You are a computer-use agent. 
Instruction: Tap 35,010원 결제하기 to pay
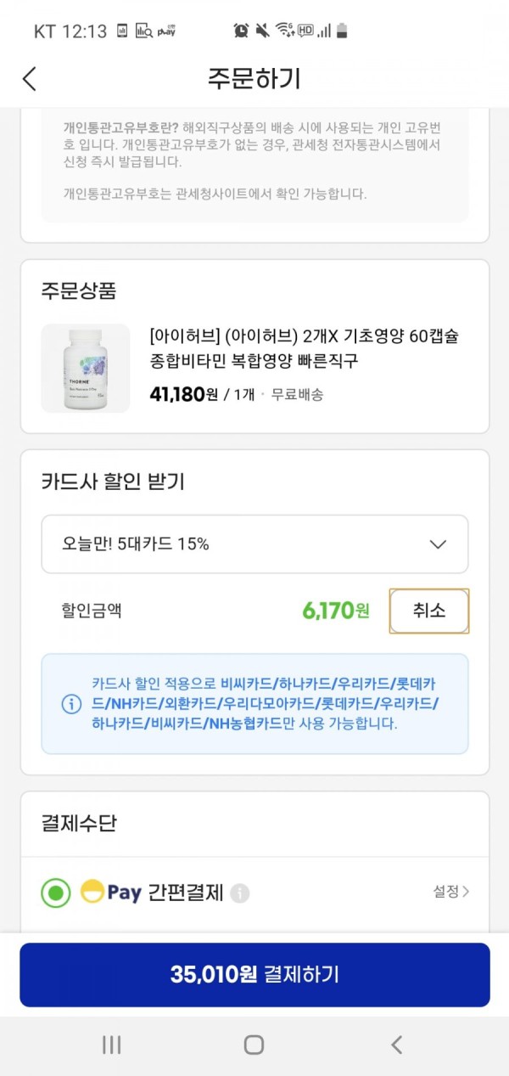(255, 975)
